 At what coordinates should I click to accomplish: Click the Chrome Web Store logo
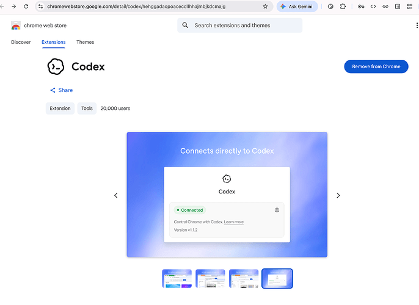coord(16,26)
